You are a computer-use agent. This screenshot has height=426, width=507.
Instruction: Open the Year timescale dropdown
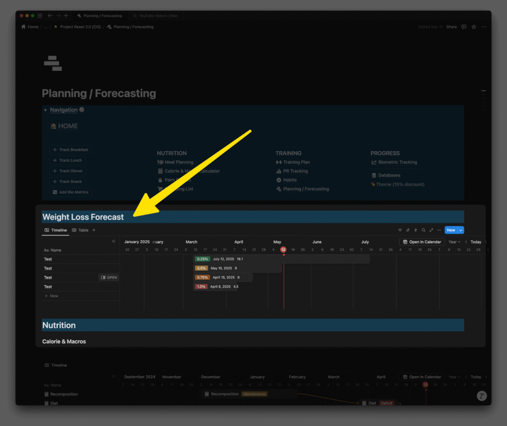click(454, 242)
